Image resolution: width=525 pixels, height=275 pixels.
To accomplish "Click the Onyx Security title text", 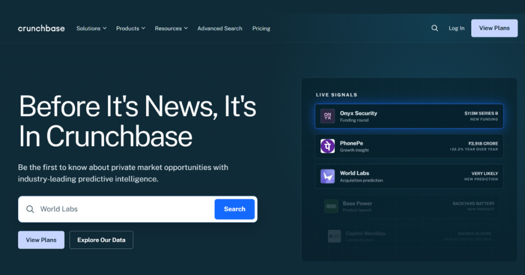I will pyautogui.click(x=358, y=113).
